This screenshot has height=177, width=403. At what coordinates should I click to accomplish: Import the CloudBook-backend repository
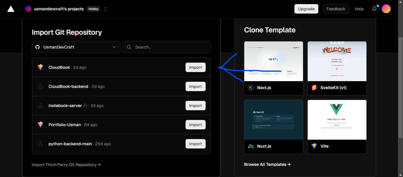tap(195, 86)
